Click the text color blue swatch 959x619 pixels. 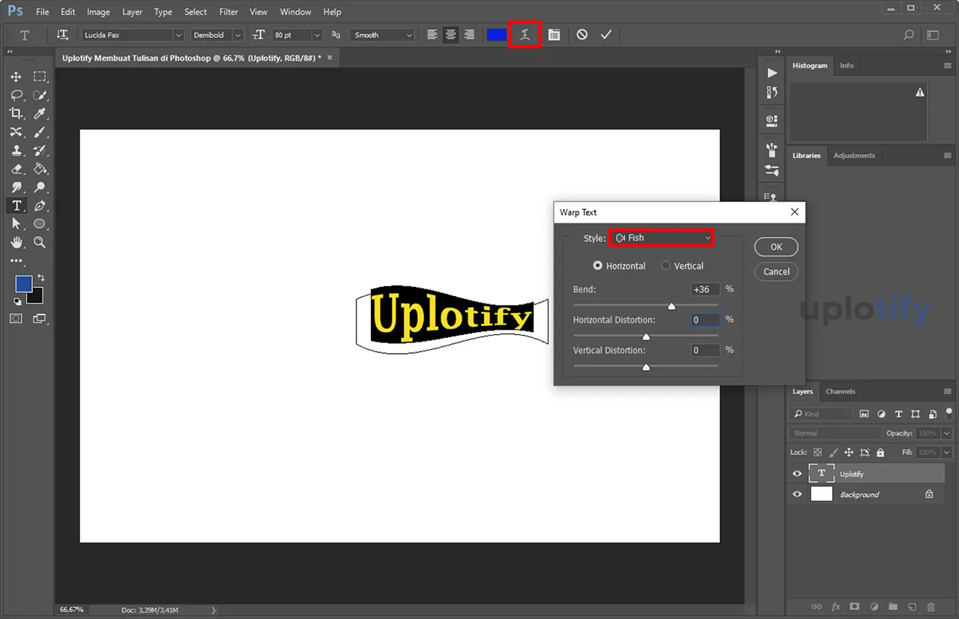click(x=497, y=35)
